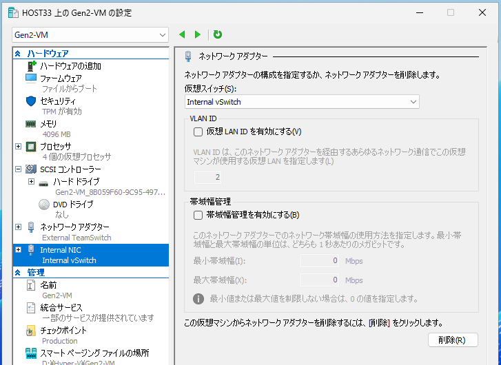501x365 pixels.
Task: Enable the 帯域幅管理 checkbox
Action: pyautogui.click(x=198, y=215)
